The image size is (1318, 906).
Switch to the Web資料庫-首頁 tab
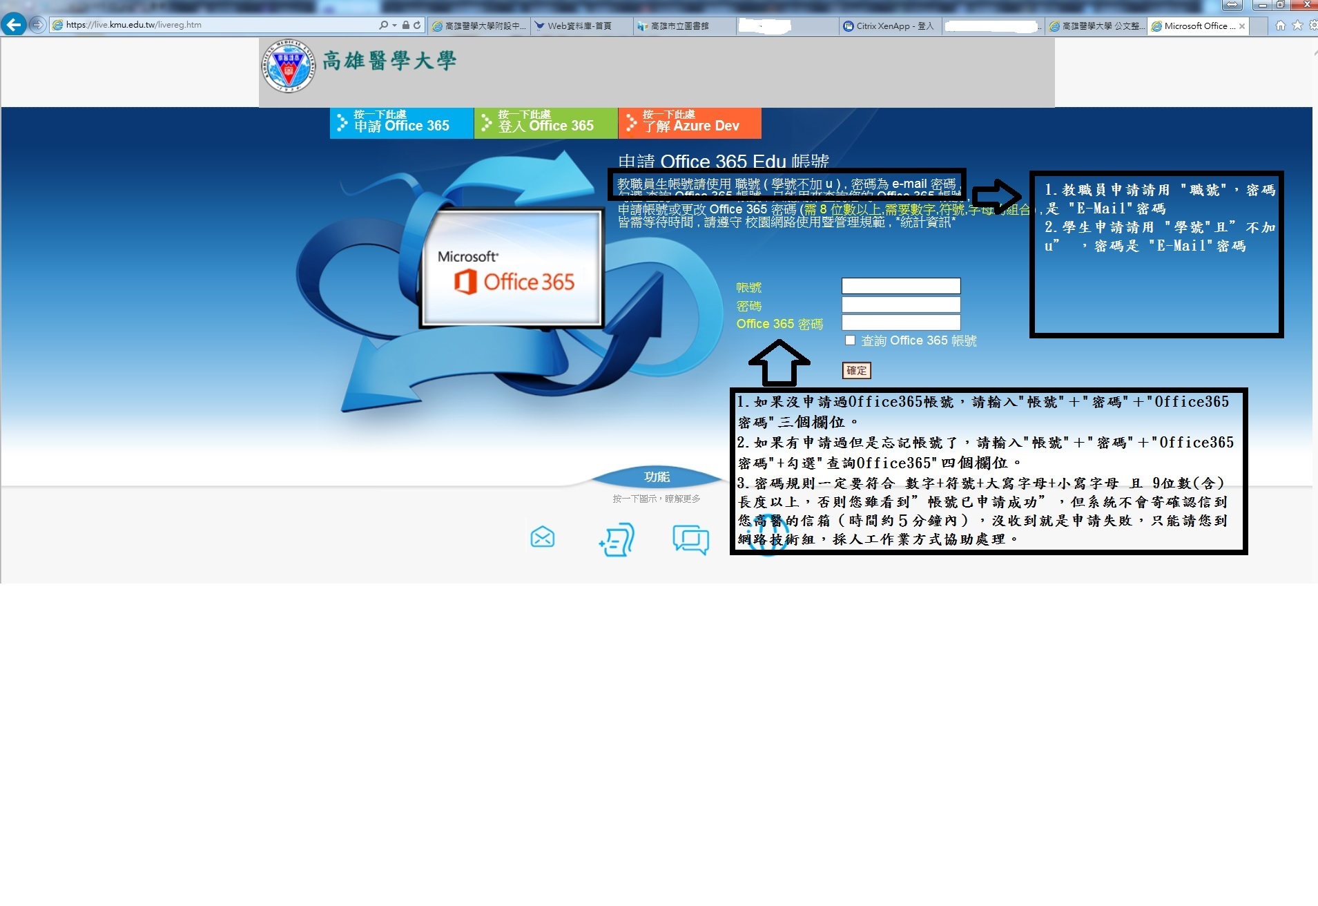[x=581, y=26]
